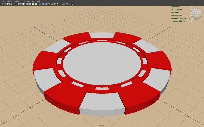
Task: Open the Panels menu
Action: point(38,1)
